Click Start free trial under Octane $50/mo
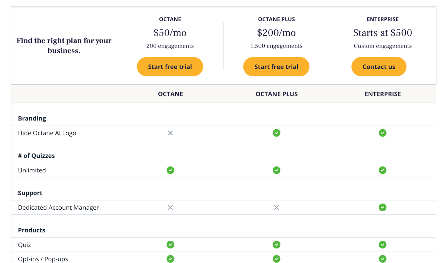Viewport: 446px width, 263px height. (170, 67)
